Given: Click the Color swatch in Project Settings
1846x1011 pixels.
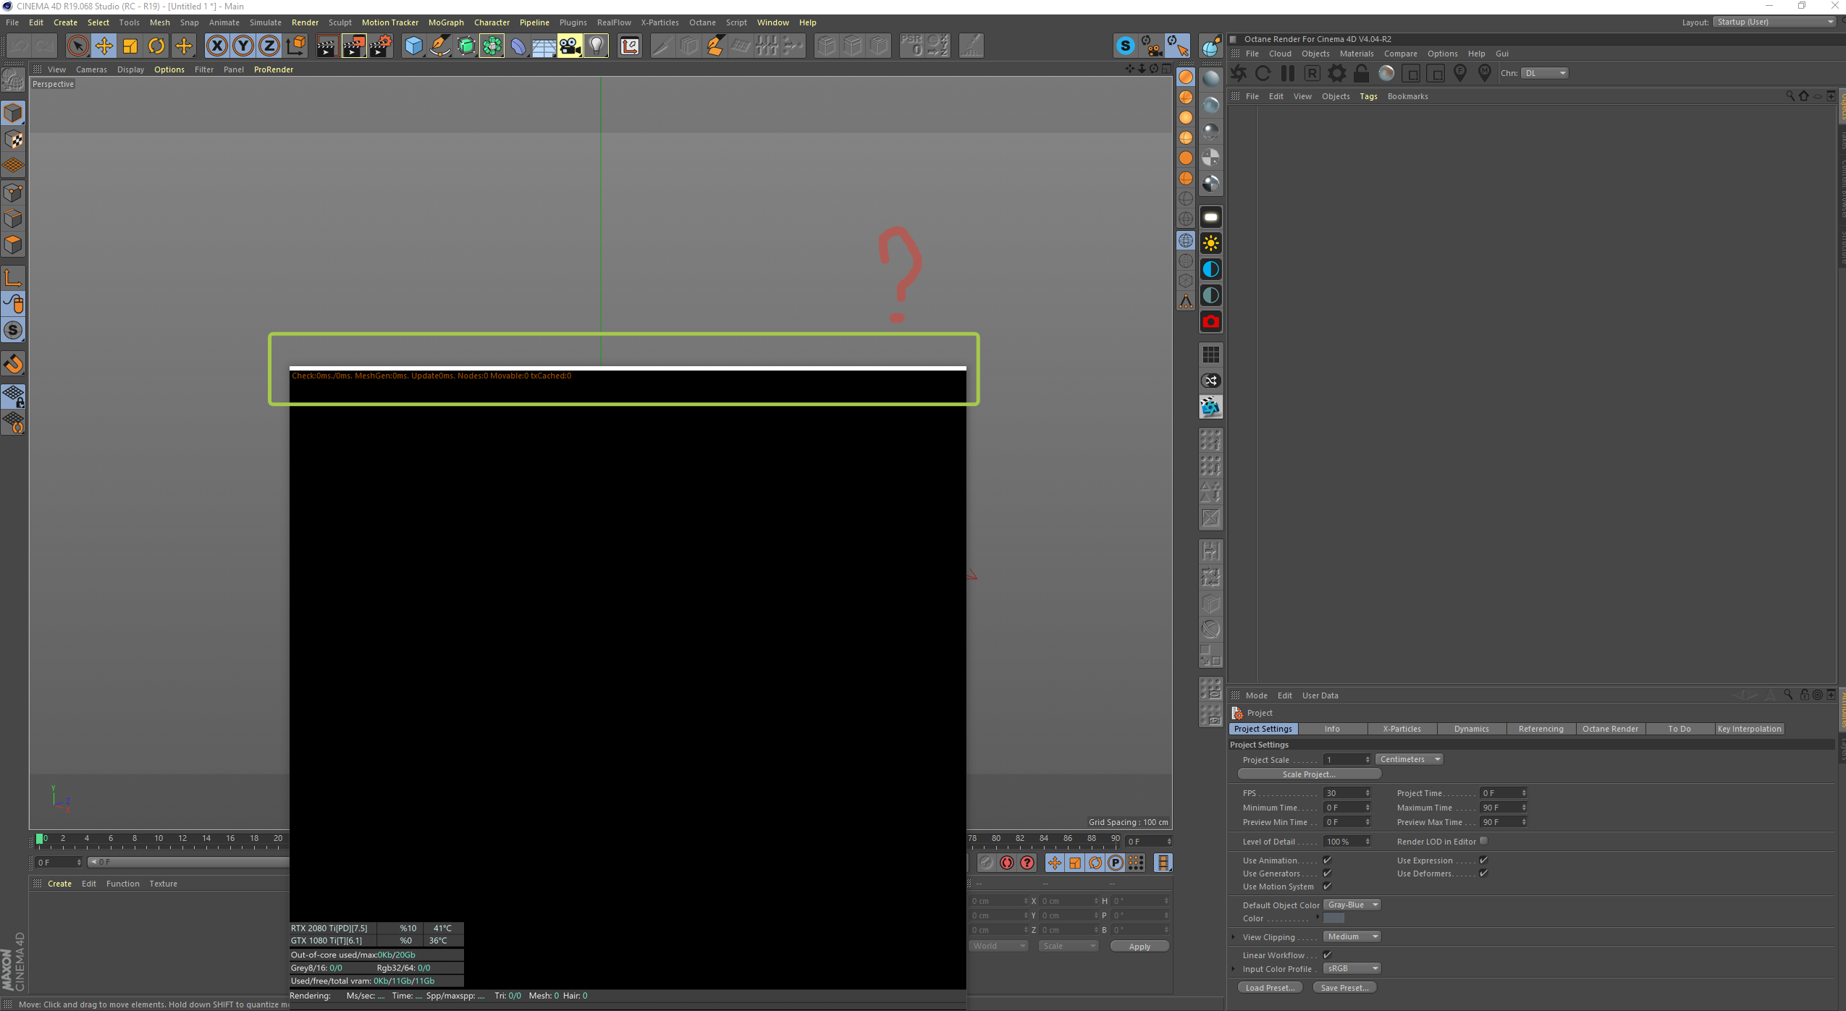Looking at the screenshot, I should pos(1333,918).
